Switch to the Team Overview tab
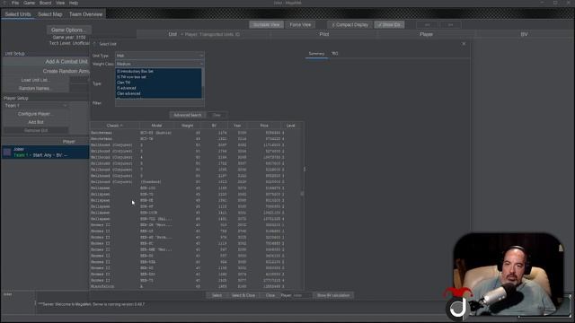Viewport: 575px width, 323px height. pyautogui.click(x=86, y=14)
